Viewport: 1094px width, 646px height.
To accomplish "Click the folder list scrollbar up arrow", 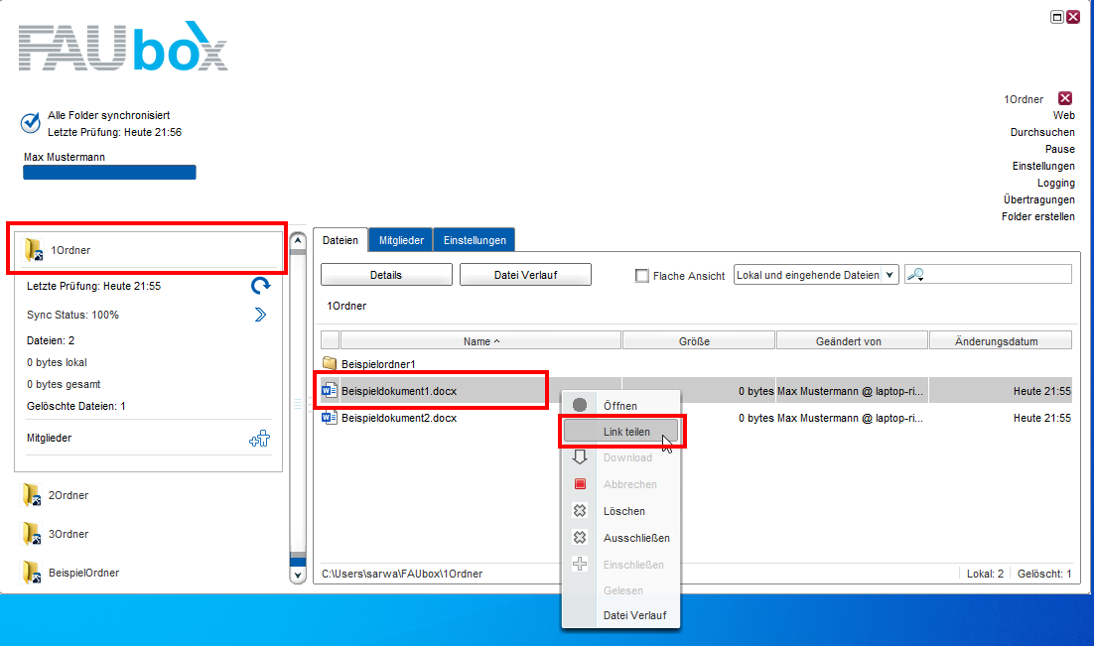I will coord(298,241).
